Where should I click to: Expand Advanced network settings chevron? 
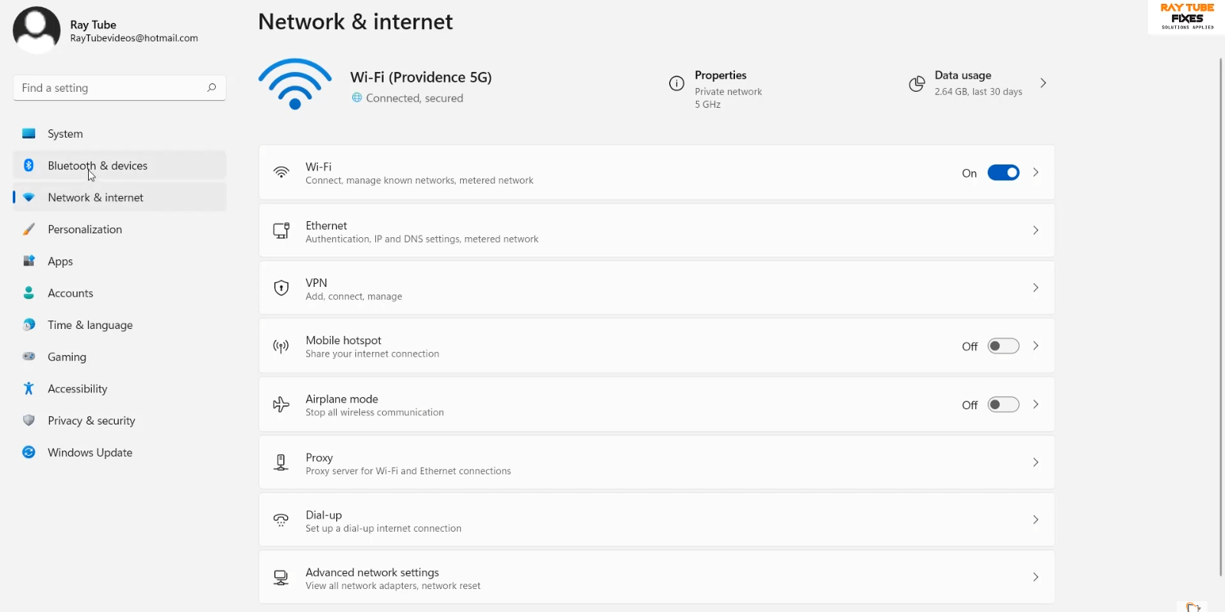1035,578
